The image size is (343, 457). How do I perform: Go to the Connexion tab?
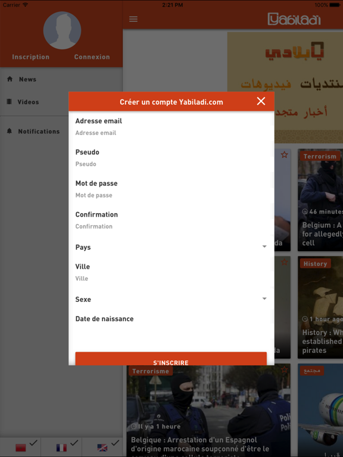(92, 57)
